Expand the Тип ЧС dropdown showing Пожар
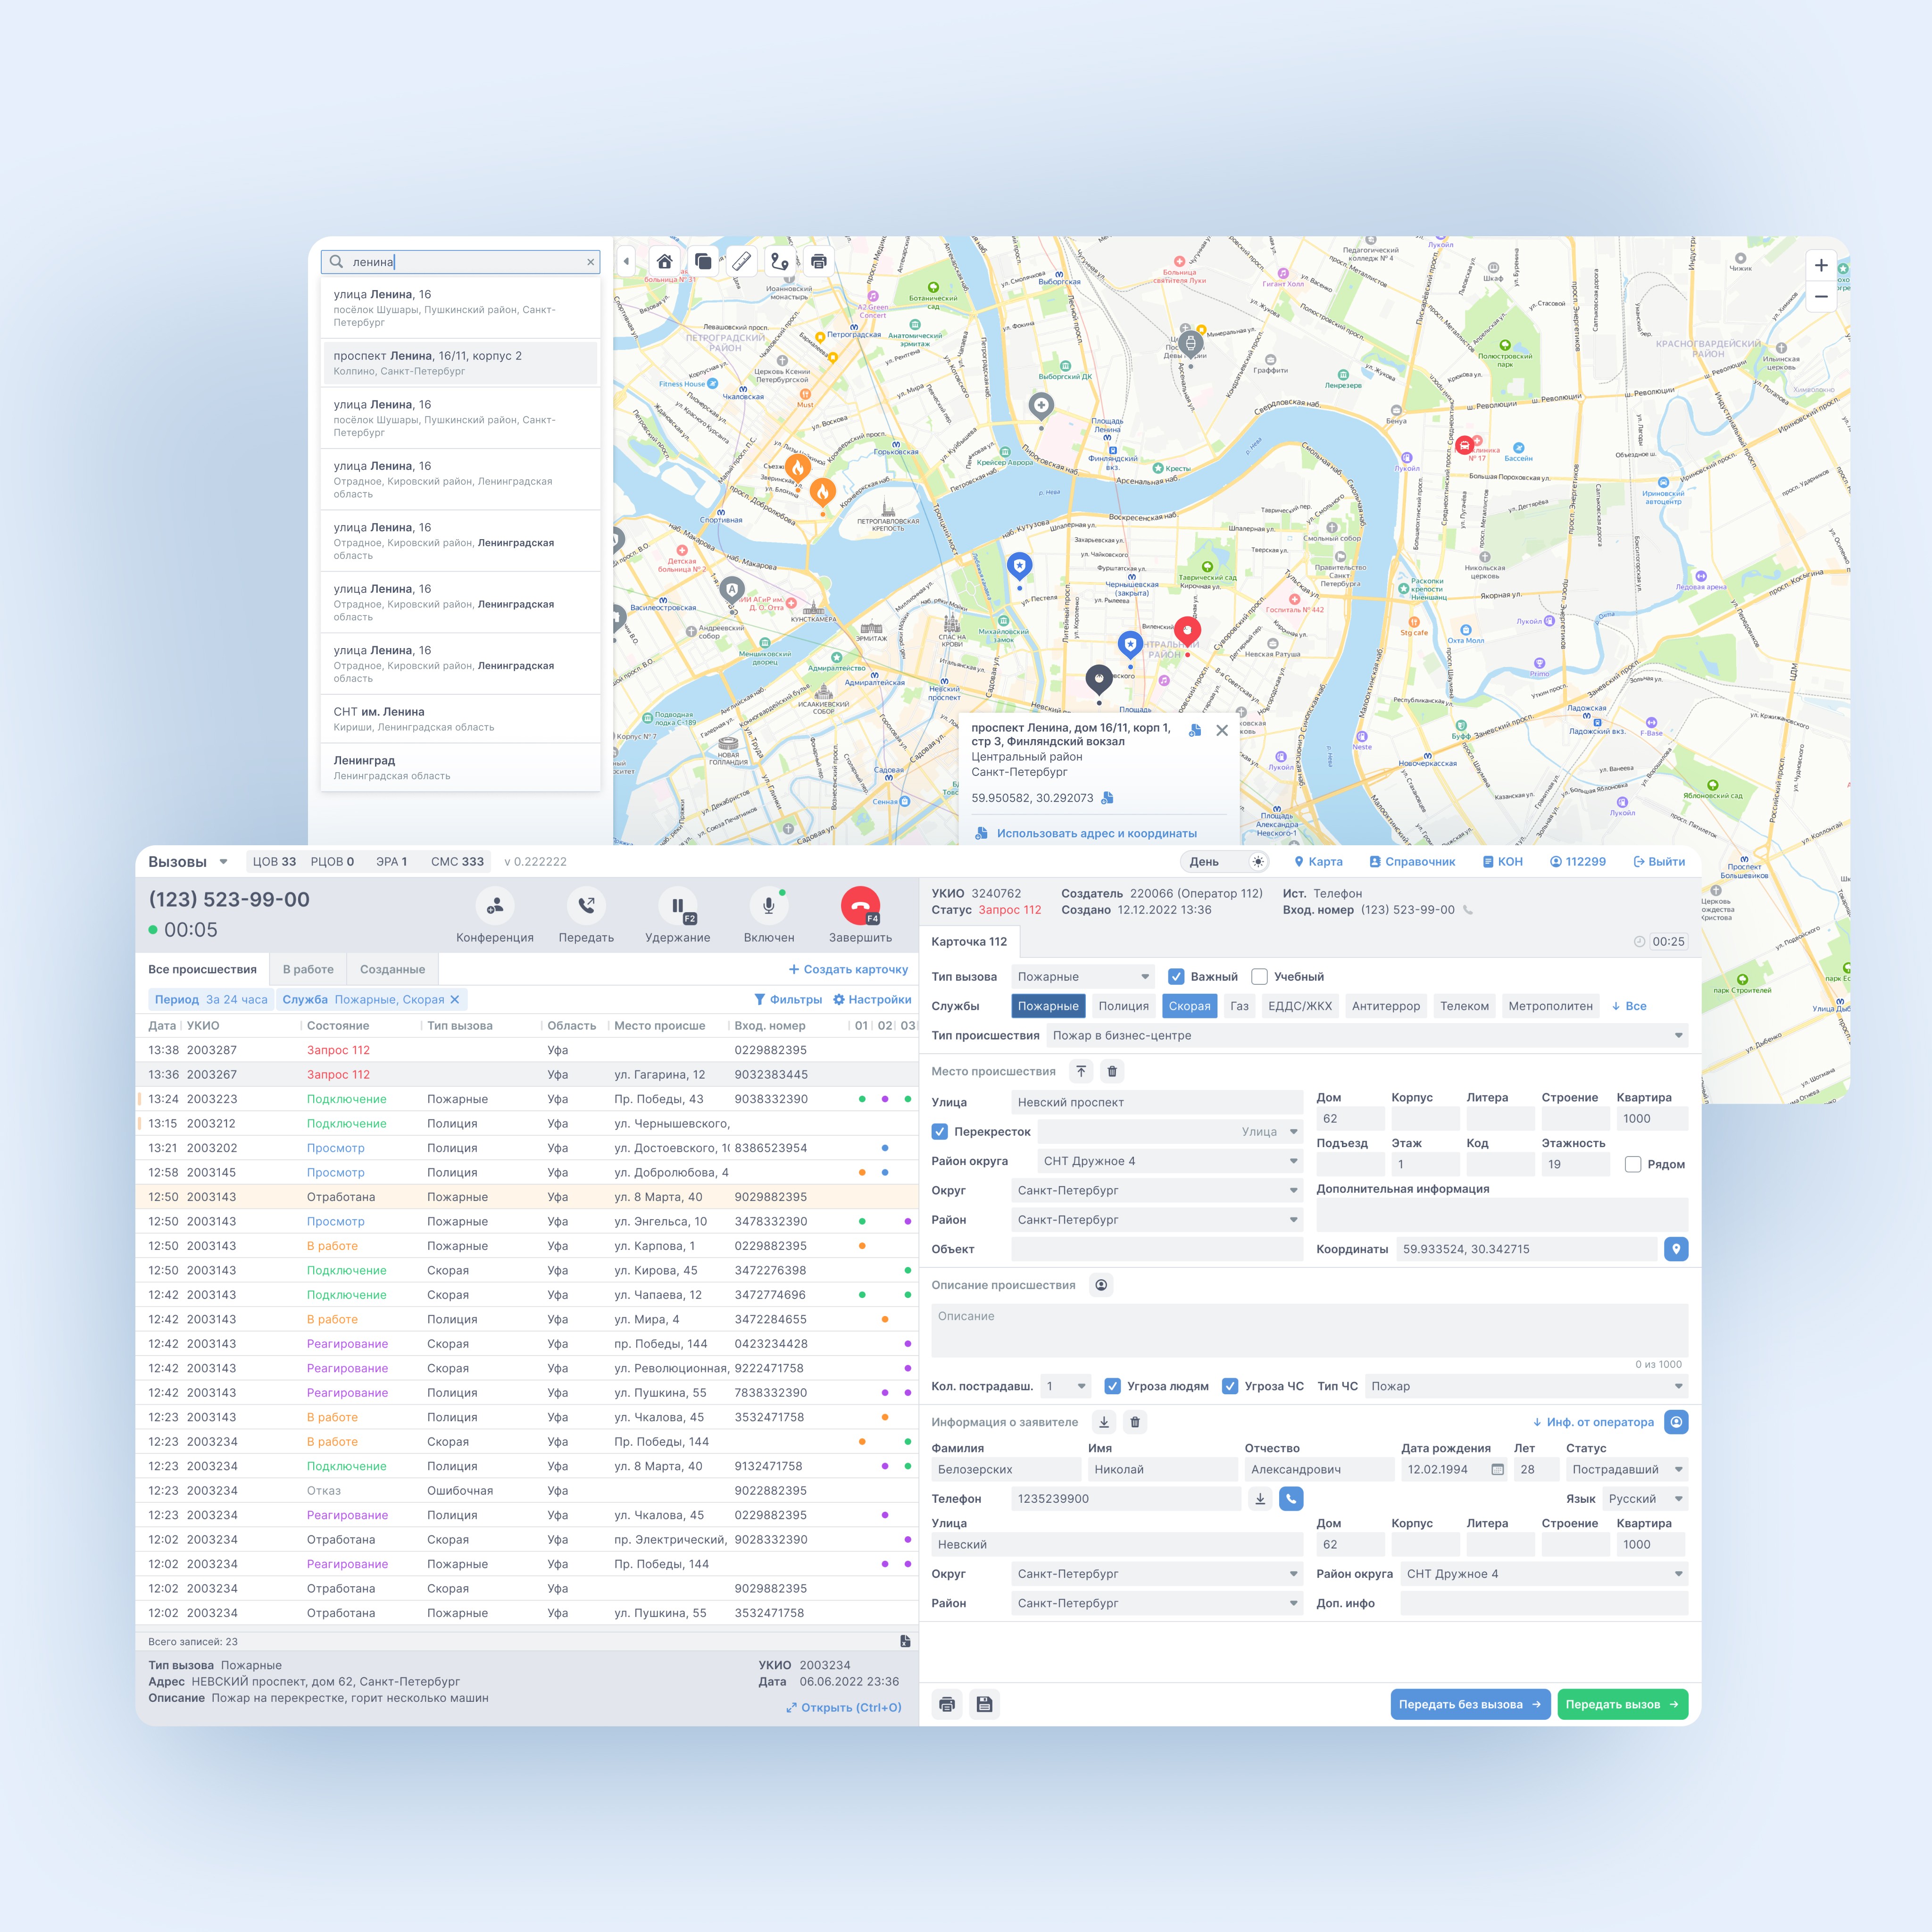 click(x=1526, y=1386)
